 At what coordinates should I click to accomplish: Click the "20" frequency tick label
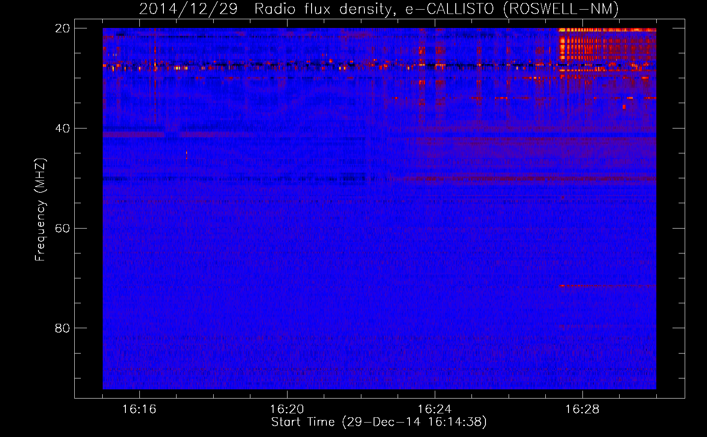tap(62, 28)
